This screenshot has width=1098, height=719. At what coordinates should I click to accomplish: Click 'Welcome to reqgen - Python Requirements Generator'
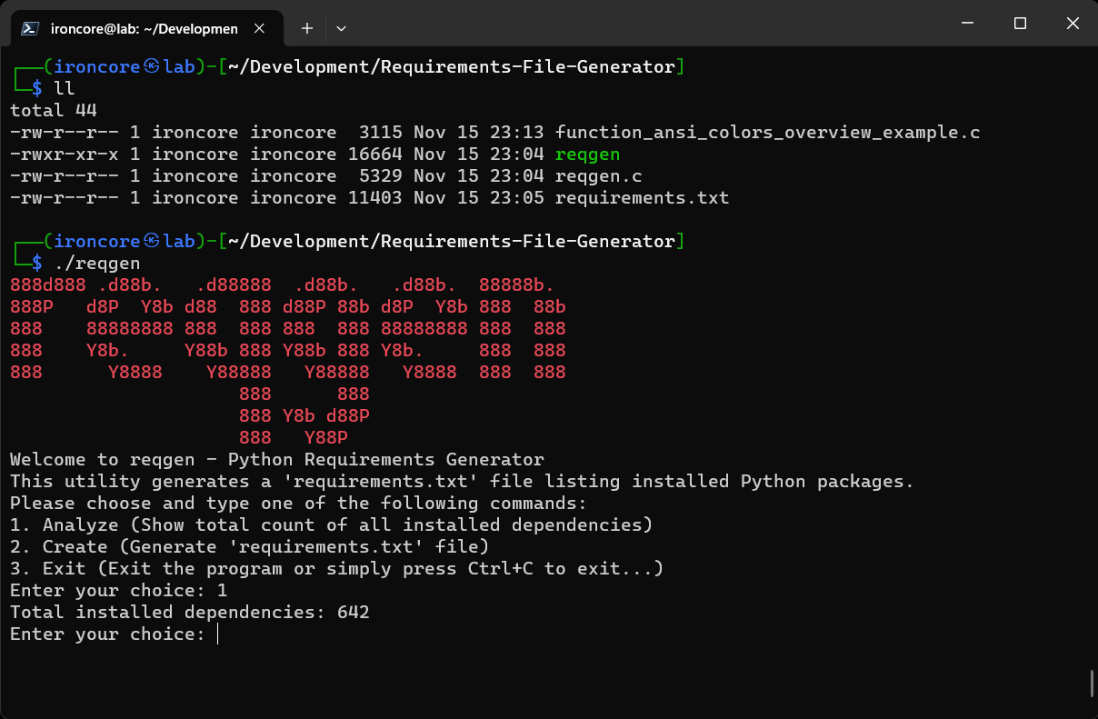click(x=277, y=460)
